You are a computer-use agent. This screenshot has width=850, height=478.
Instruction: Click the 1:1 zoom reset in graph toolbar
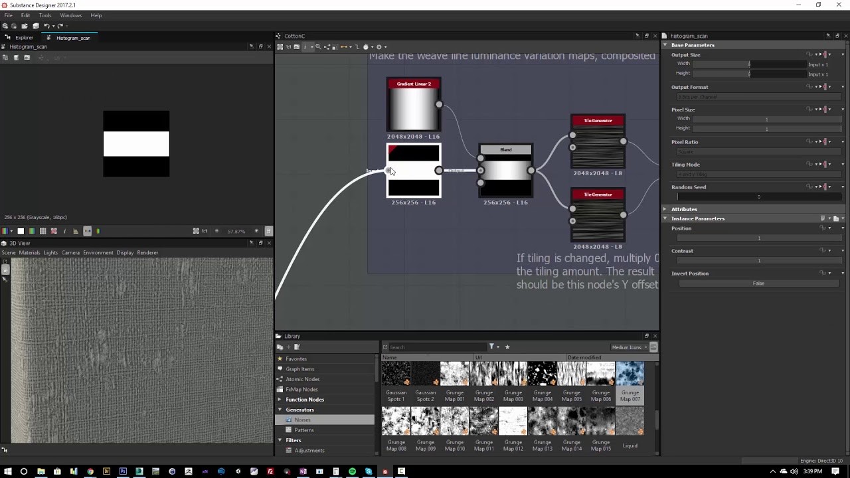[288, 47]
